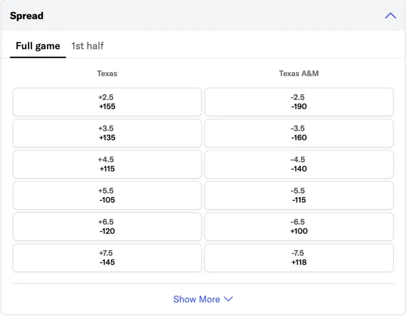The width and height of the screenshot is (407, 318).
Task: Select the Full game tab
Action: [38, 46]
